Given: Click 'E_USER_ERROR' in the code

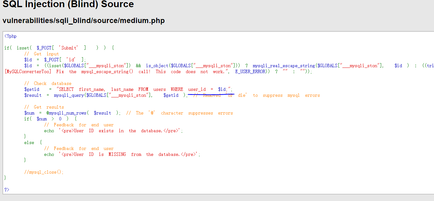Looking at the screenshot, I should pos(250,72).
